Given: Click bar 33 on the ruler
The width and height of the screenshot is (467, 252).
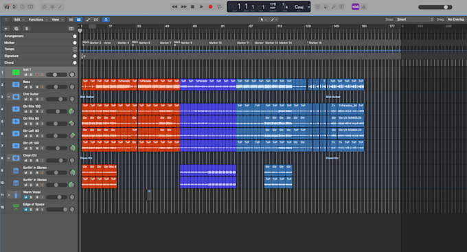Looking at the screenshot, I should click(x=139, y=26).
